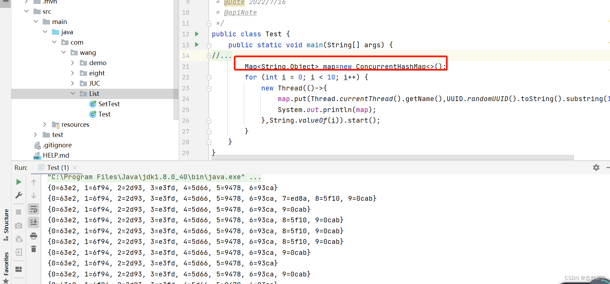This screenshot has width=610, height=284.
Task: Click the exit icon in Run toolbar
Action: tap(19, 252)
